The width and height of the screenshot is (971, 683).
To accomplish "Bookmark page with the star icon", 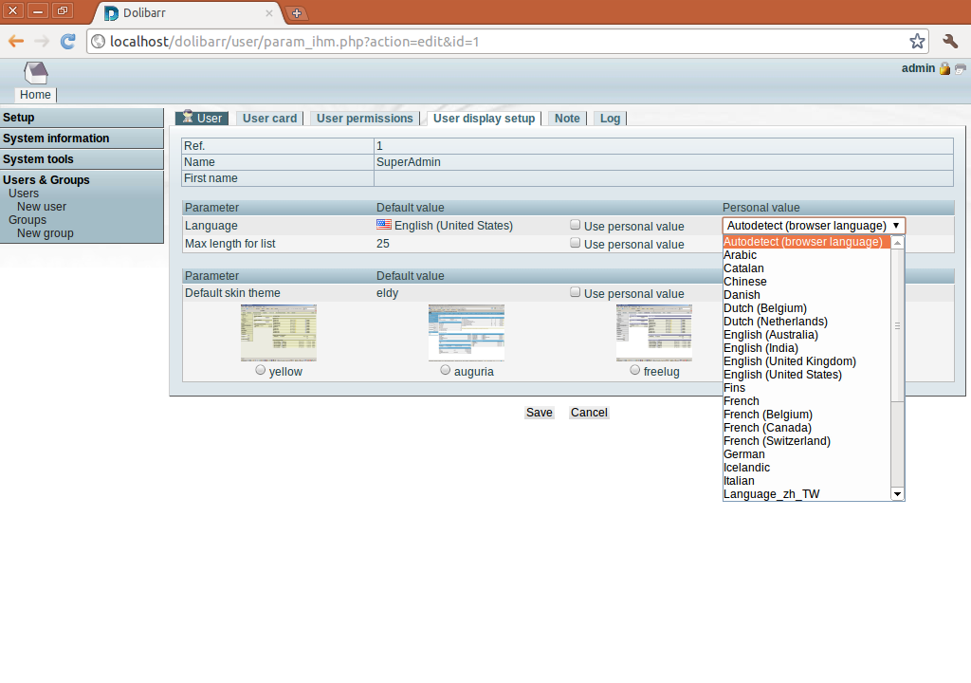I will (x=917, y=42).
